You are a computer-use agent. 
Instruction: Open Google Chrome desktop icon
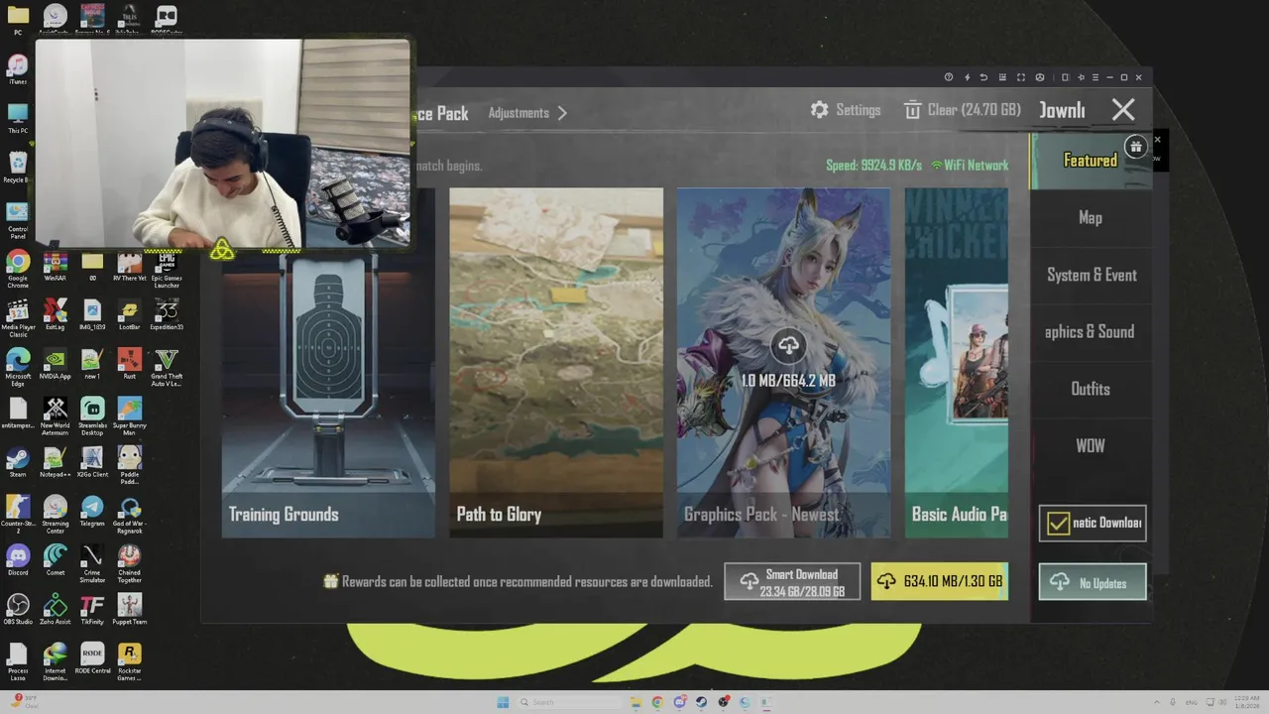(18, 268)
